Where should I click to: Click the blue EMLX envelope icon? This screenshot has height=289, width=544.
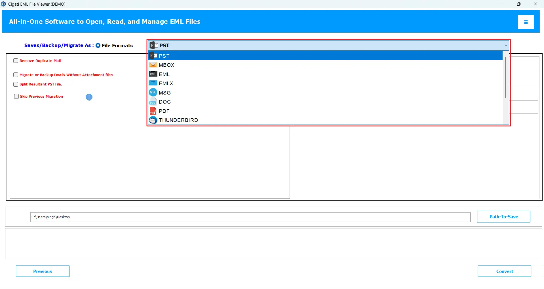pyautogui.click(x=153, y=83)
